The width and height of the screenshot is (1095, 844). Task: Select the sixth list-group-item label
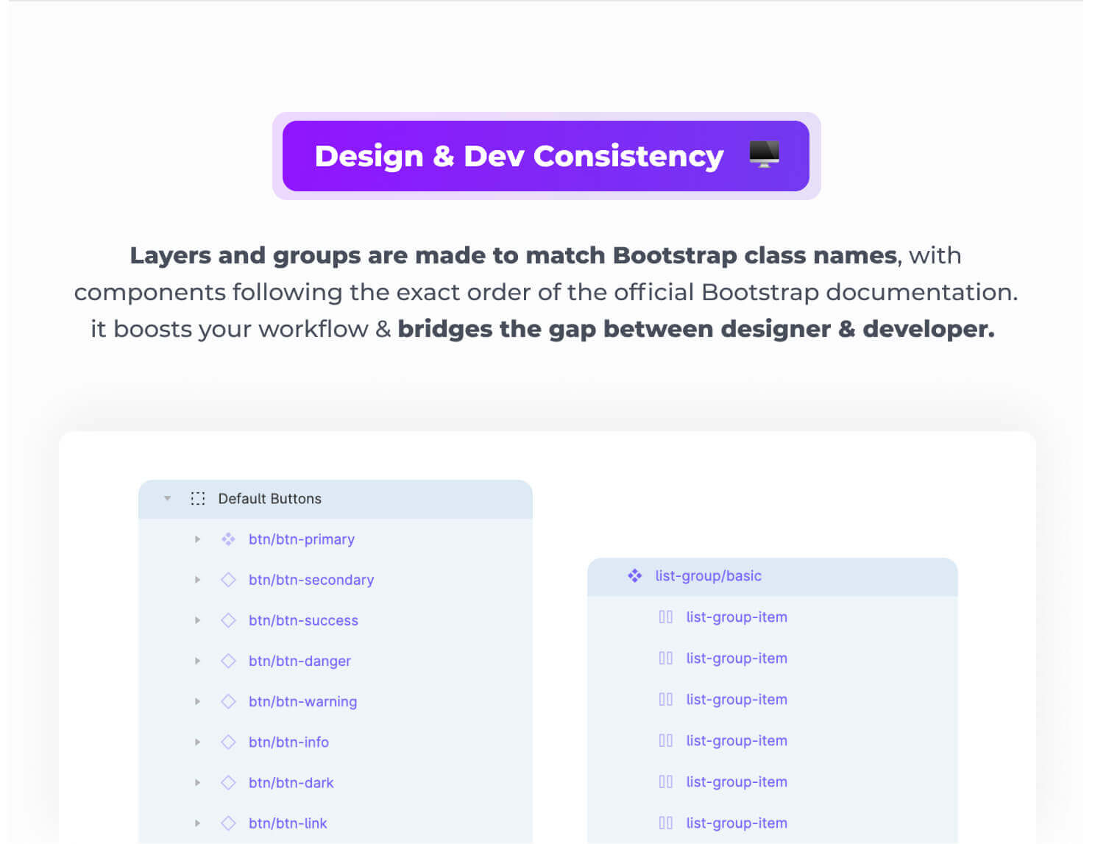pos(737,823)
